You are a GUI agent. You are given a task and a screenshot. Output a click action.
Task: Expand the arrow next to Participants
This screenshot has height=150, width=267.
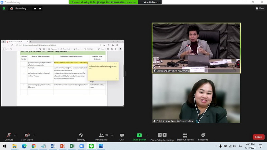[111, 135]
